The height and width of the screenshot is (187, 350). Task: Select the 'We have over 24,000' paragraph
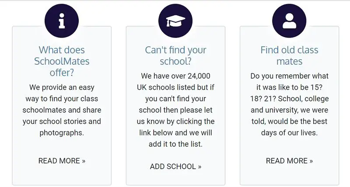(176, 110)
